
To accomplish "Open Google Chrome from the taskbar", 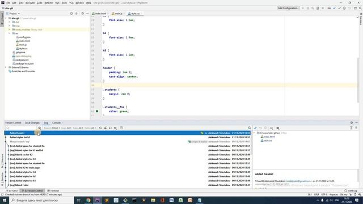I will pos(88,200).
